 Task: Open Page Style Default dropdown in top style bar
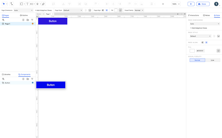click(x=73, y=10)
